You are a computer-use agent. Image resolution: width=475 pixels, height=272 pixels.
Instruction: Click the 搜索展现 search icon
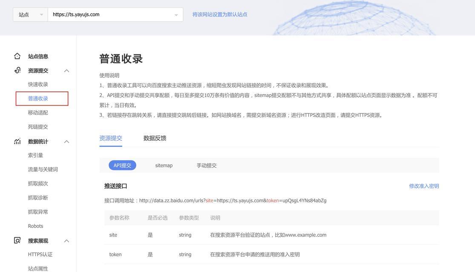pyautogui.click(x=17, y=241)
